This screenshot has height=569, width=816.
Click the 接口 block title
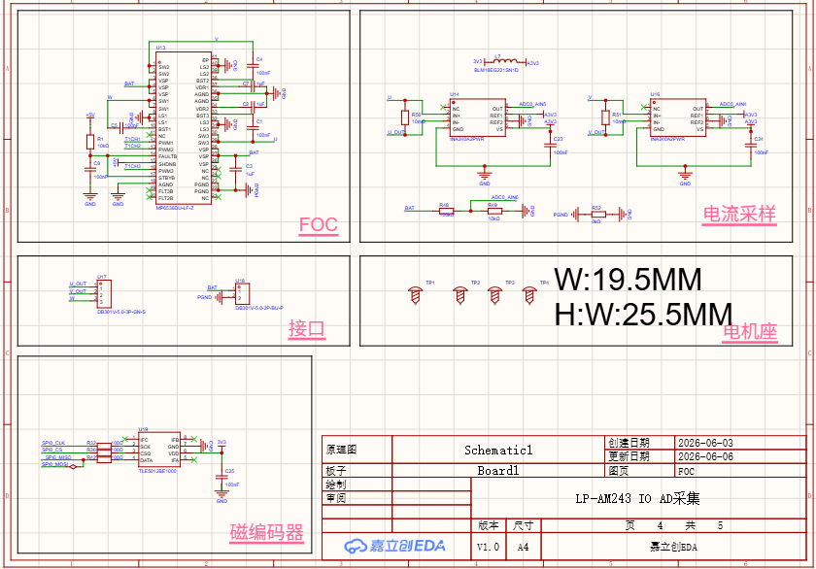click(x=307, y=329)
